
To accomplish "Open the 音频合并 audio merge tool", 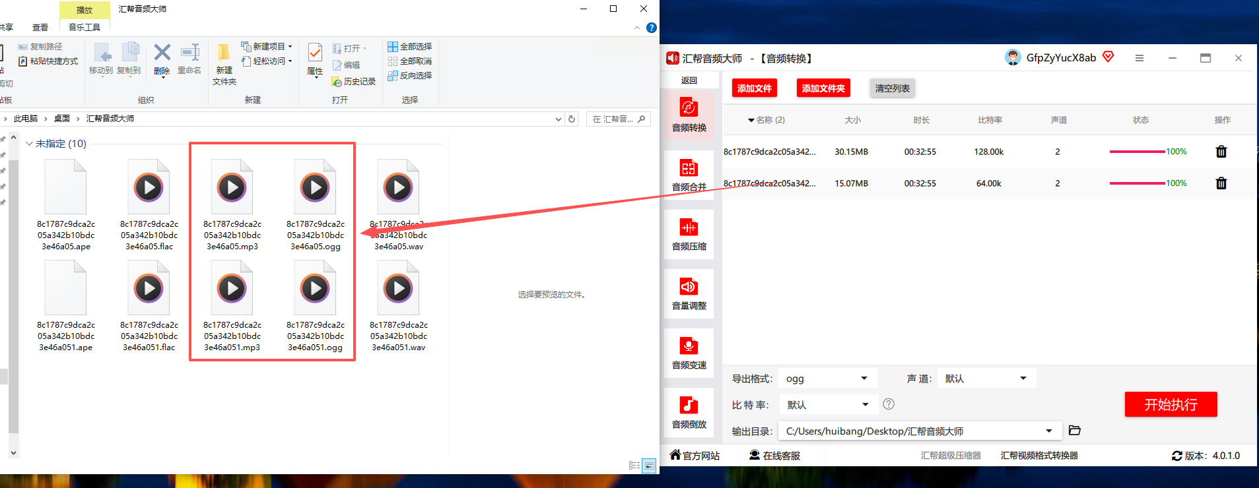I will pos(689,174).
